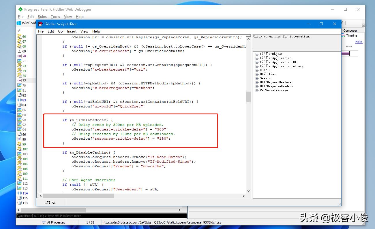Select session 83 with blue arrows icon

coord(19,100)
